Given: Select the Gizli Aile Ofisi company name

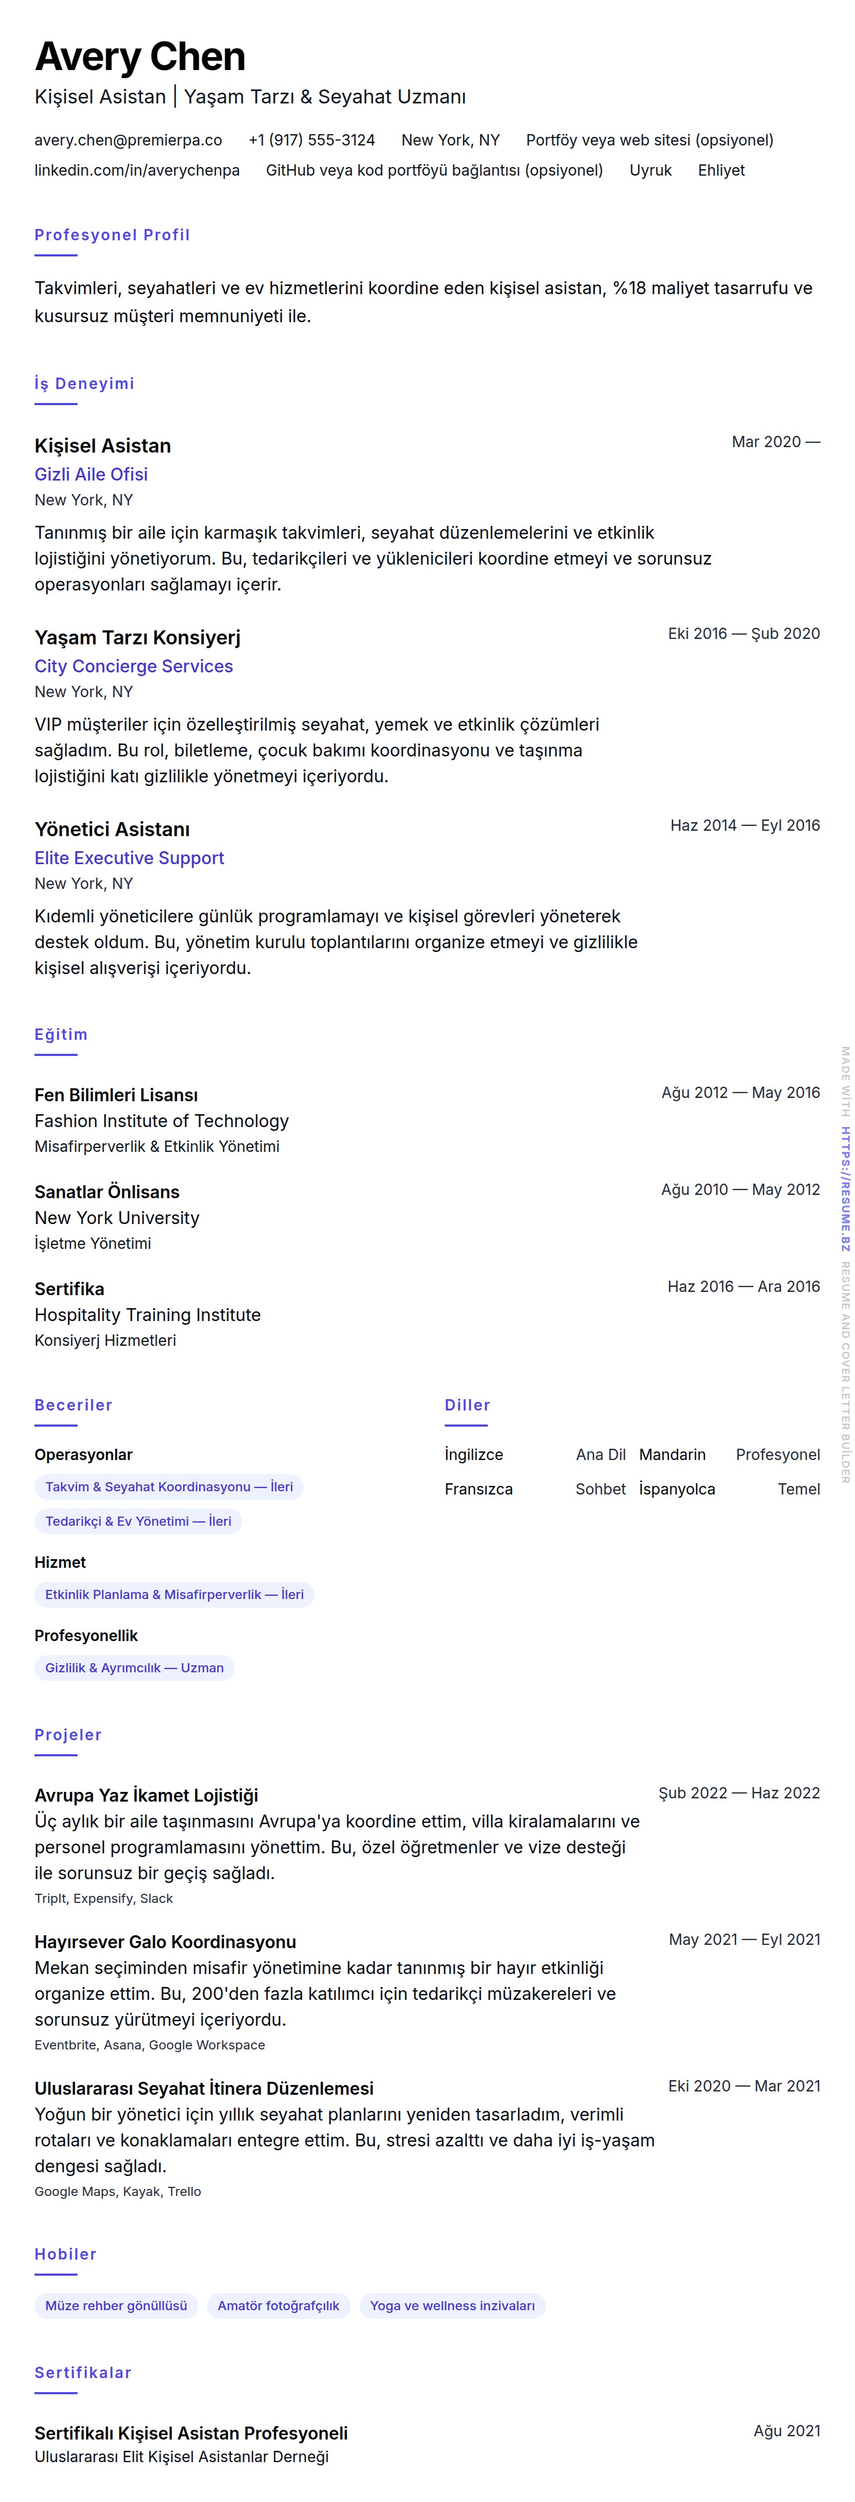Looking at the screenshot, I should (x=91, y=474).
